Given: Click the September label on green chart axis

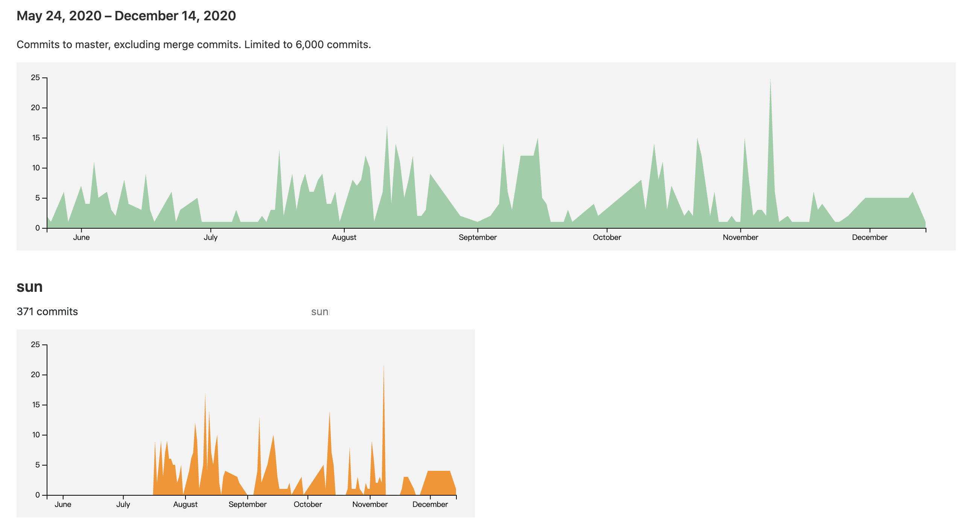Looking at the screenshot, I should point(477,237).
